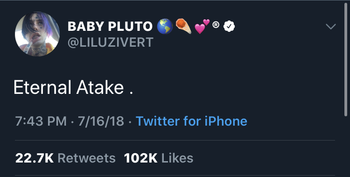Open BABY PLUTO display name profile

(110, 26)
